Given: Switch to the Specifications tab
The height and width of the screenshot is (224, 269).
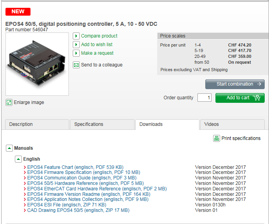Looking at the screenshot, I should click(x=102, y=124).
